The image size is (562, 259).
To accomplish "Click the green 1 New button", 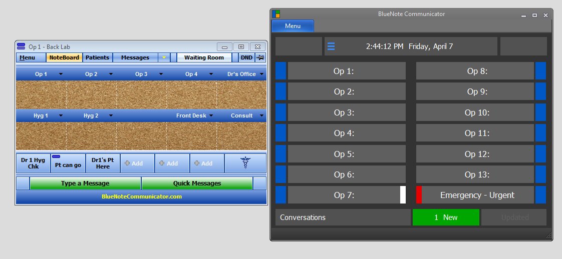I will click(446, 217).
